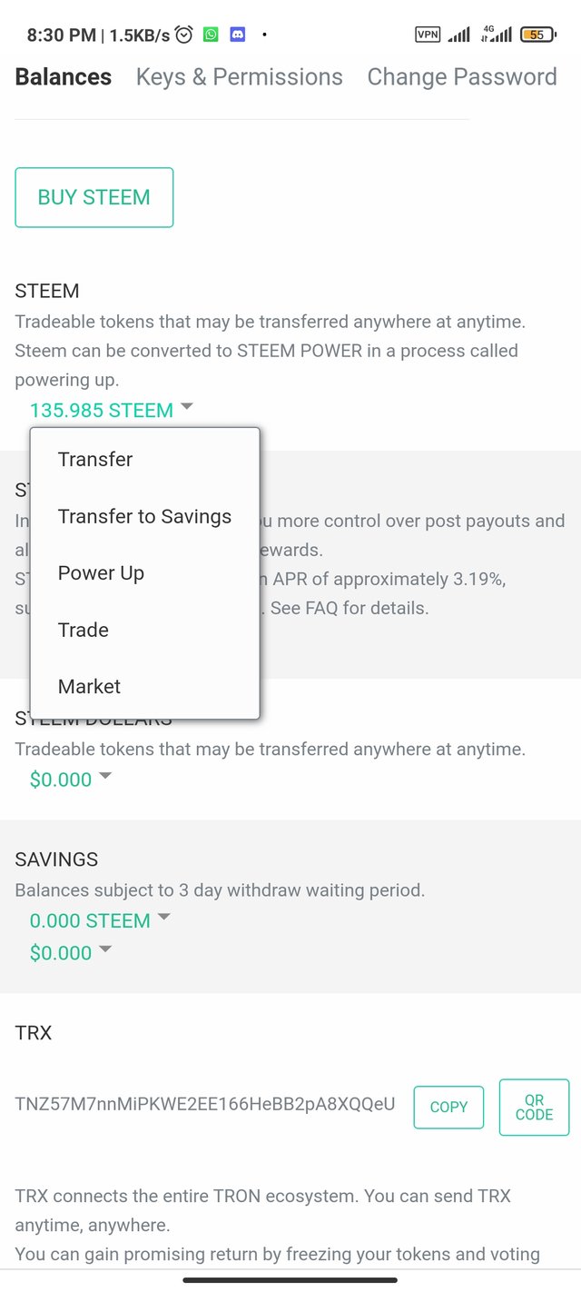Open Market from the STEEM menu

pyautogui.click(x=89, y=687)
